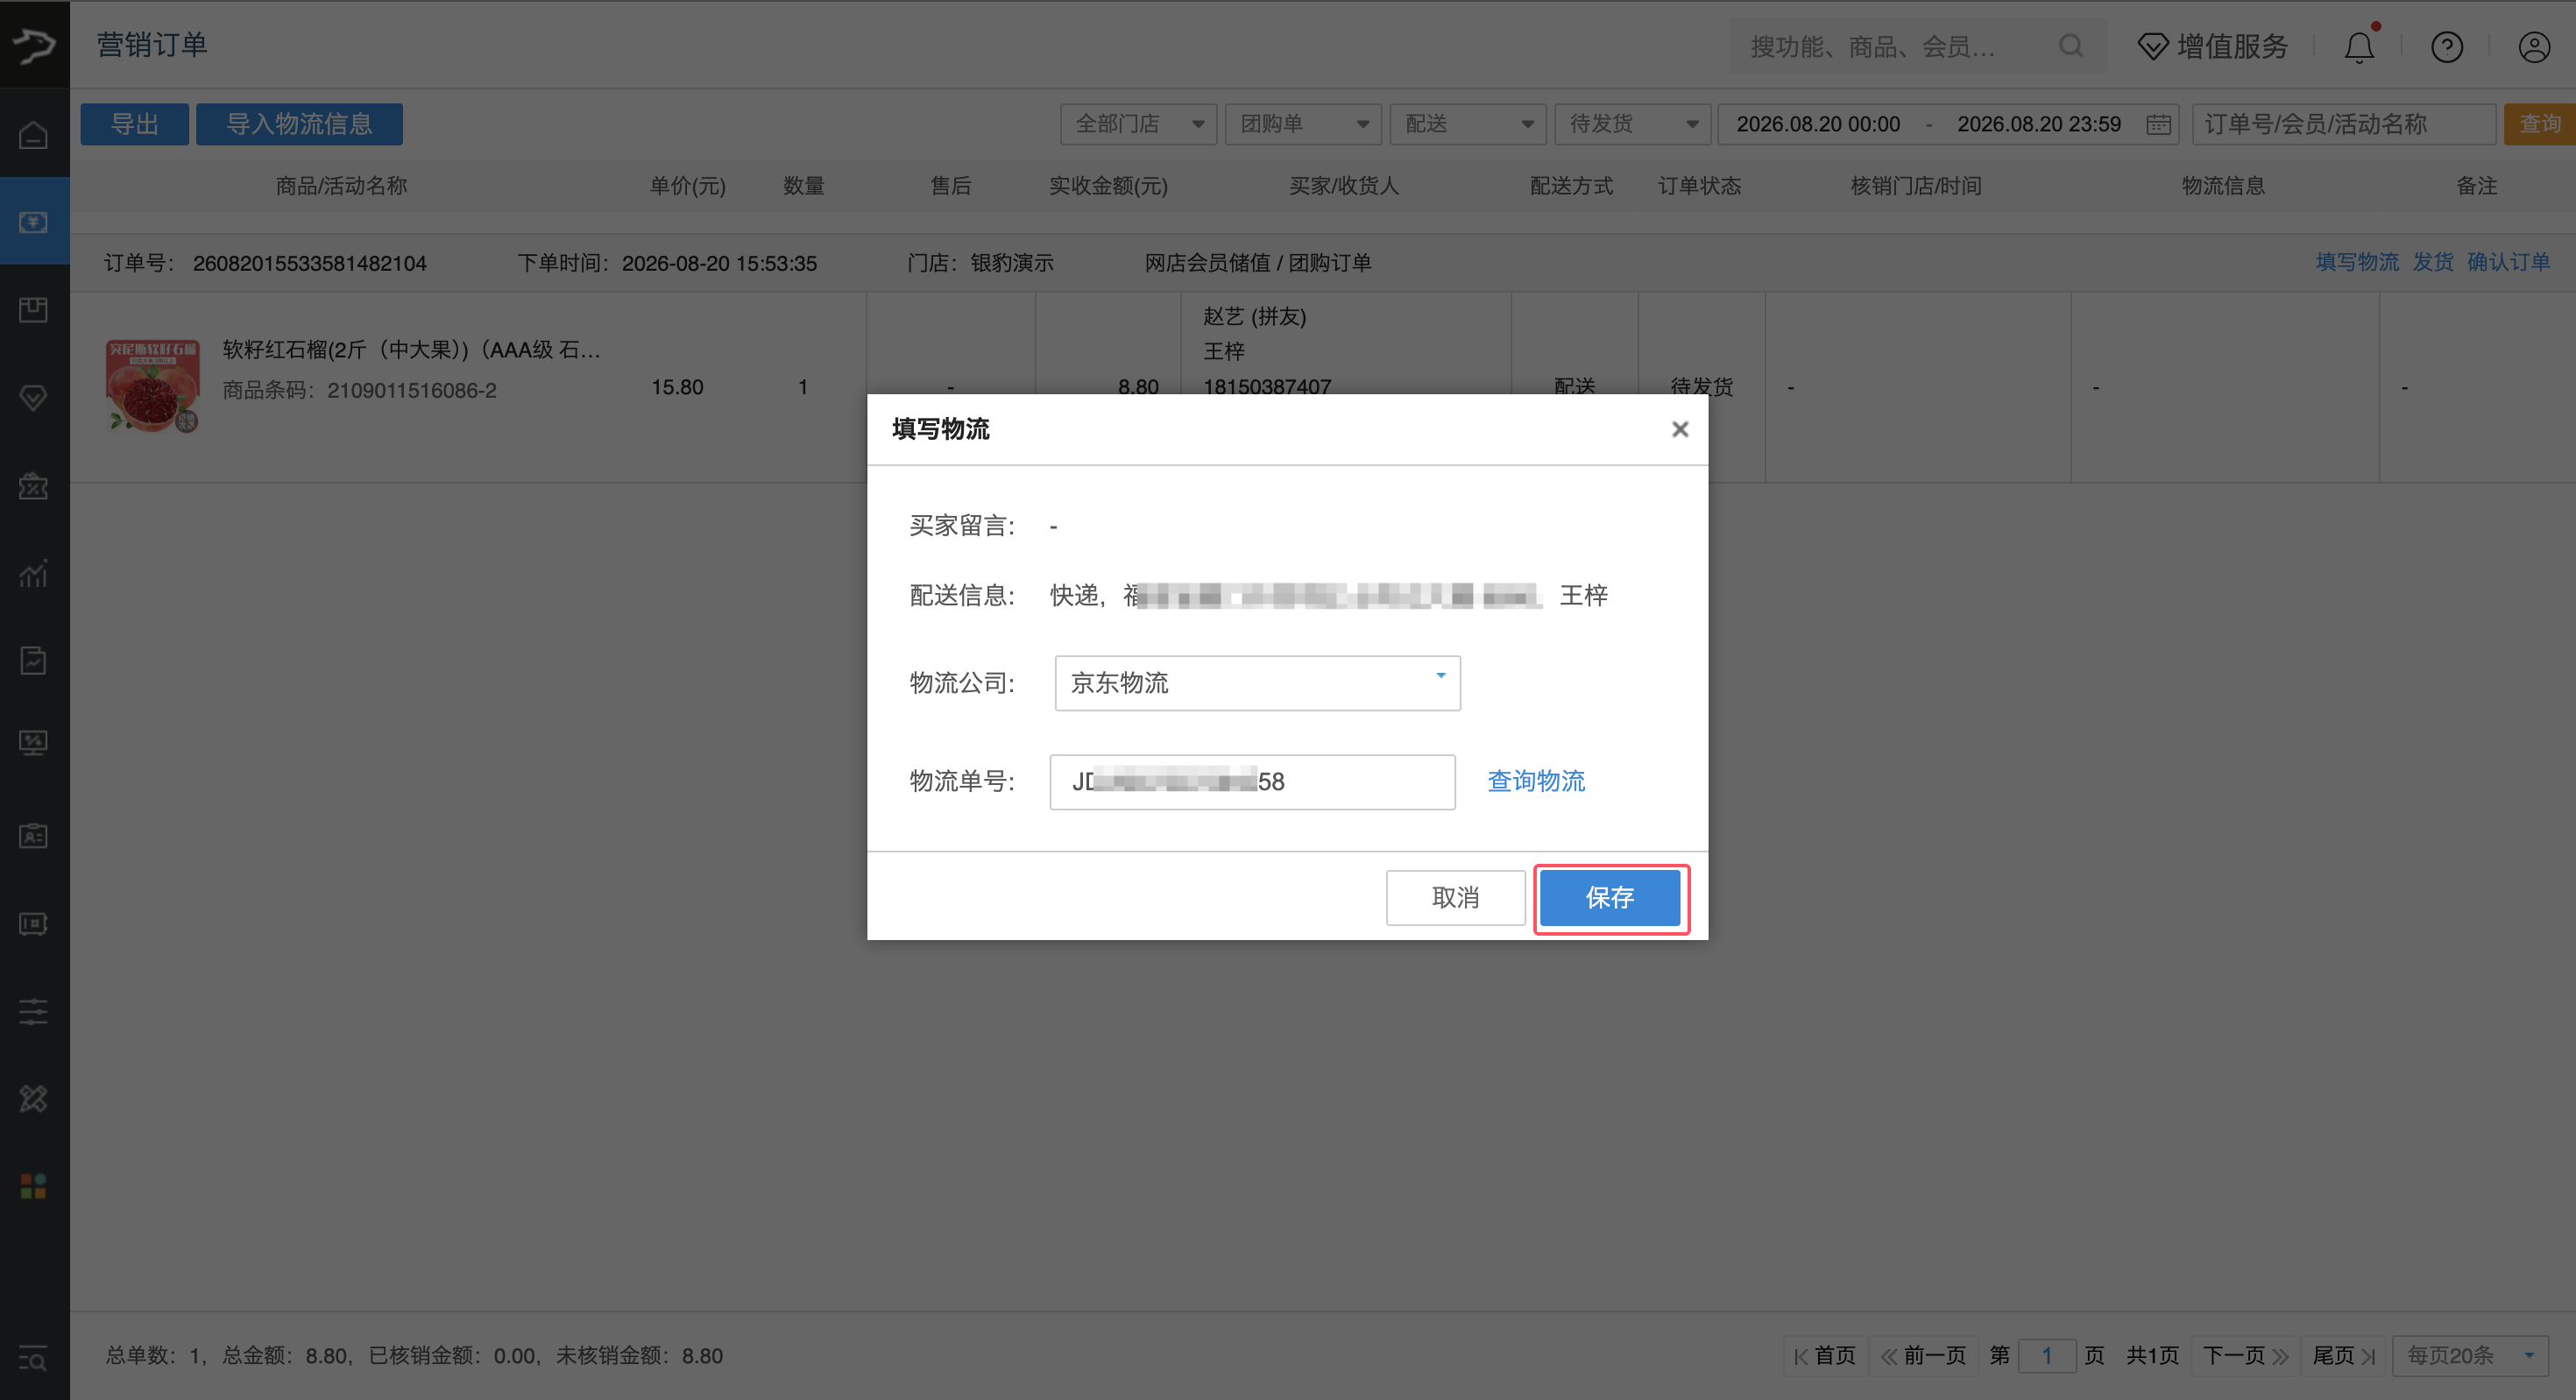
Task: Click the 商品/活动名称 column header
Action: [342, 186]
